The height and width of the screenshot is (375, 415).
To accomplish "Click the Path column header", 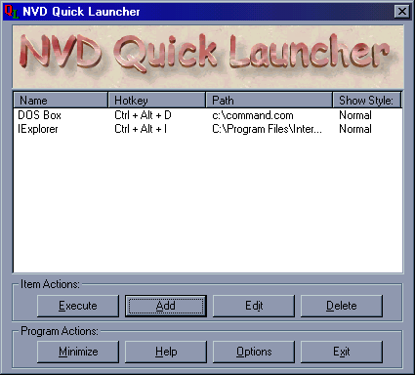I will [x=270, y=101].
